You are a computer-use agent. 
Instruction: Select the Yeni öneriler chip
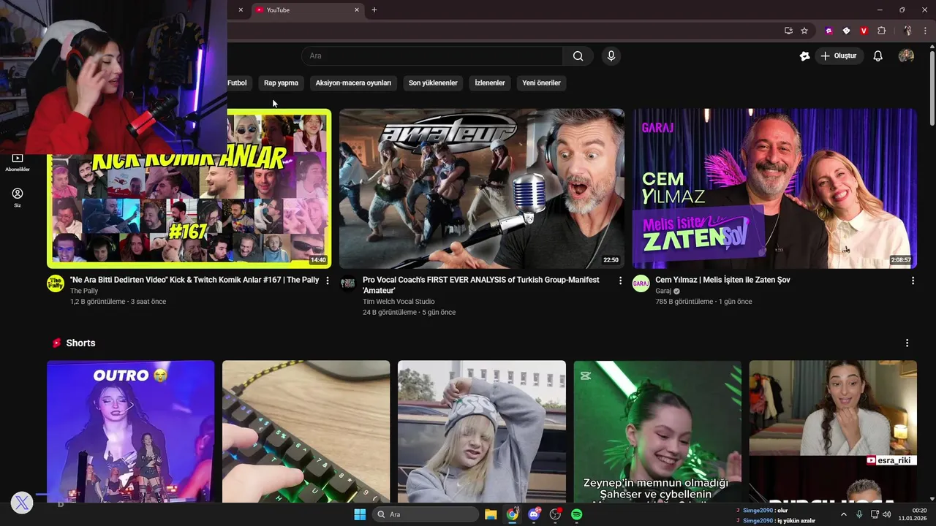click(541, 83)
